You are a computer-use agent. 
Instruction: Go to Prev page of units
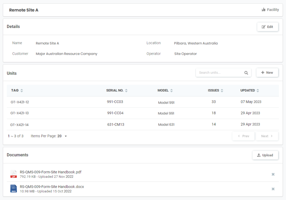click(x=243, y=136)
